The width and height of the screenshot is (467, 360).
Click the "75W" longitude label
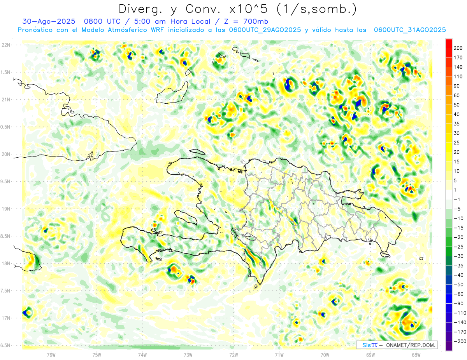[97, 355]
